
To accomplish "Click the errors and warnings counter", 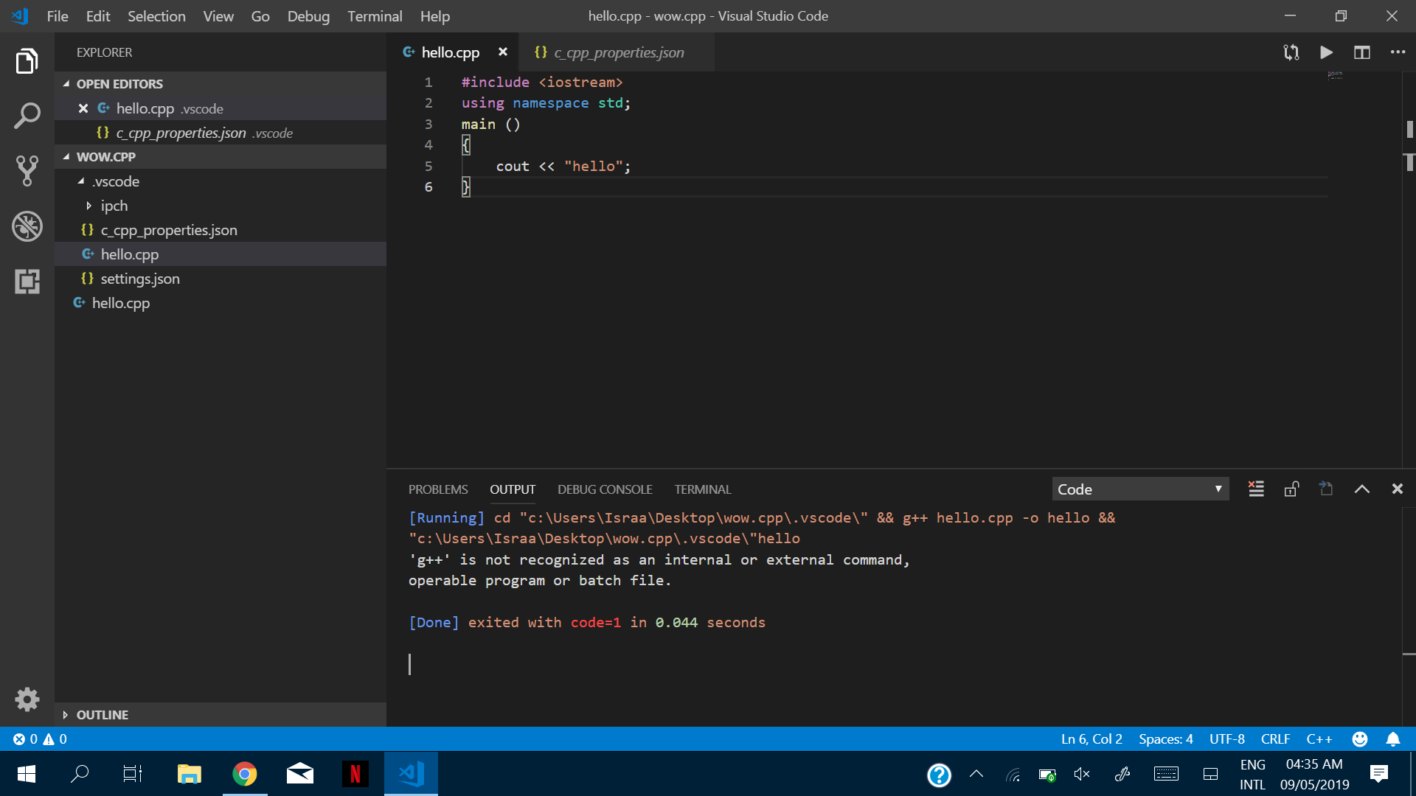I will tap(40, 739).
